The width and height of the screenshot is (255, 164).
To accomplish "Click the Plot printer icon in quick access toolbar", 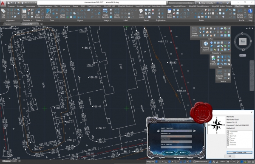I will pyautogui.click(x=22, y=3).
